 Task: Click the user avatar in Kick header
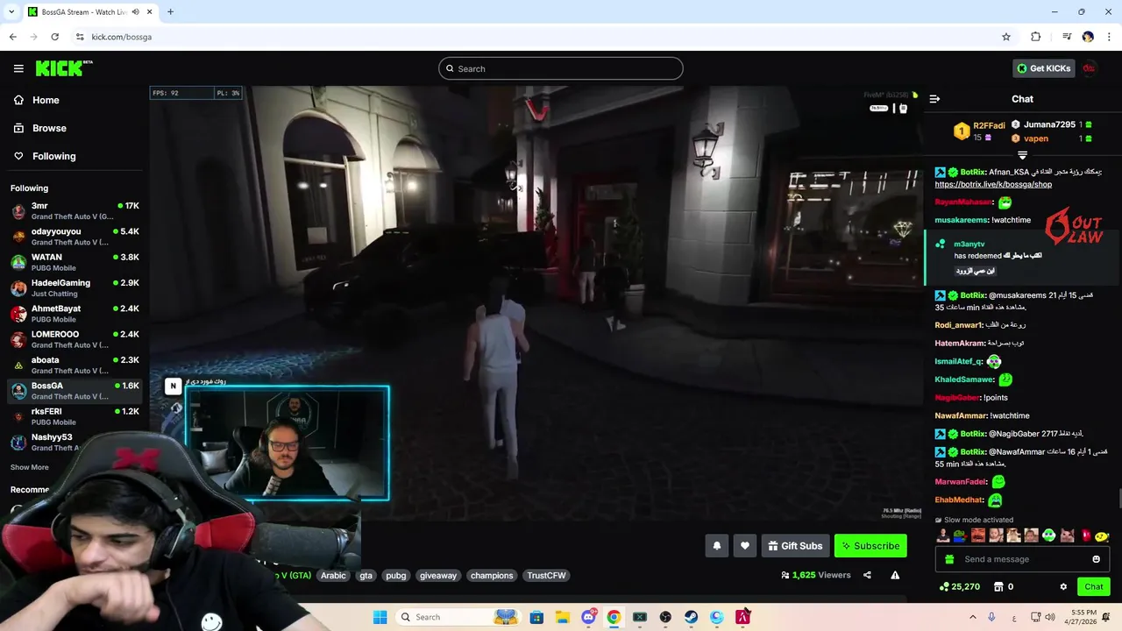coord(1089,68)
